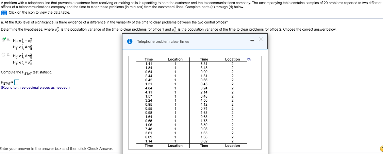Select answer option C radio button
The height and width of the screenshot is (154, 383).
click(x=4, y=55)
